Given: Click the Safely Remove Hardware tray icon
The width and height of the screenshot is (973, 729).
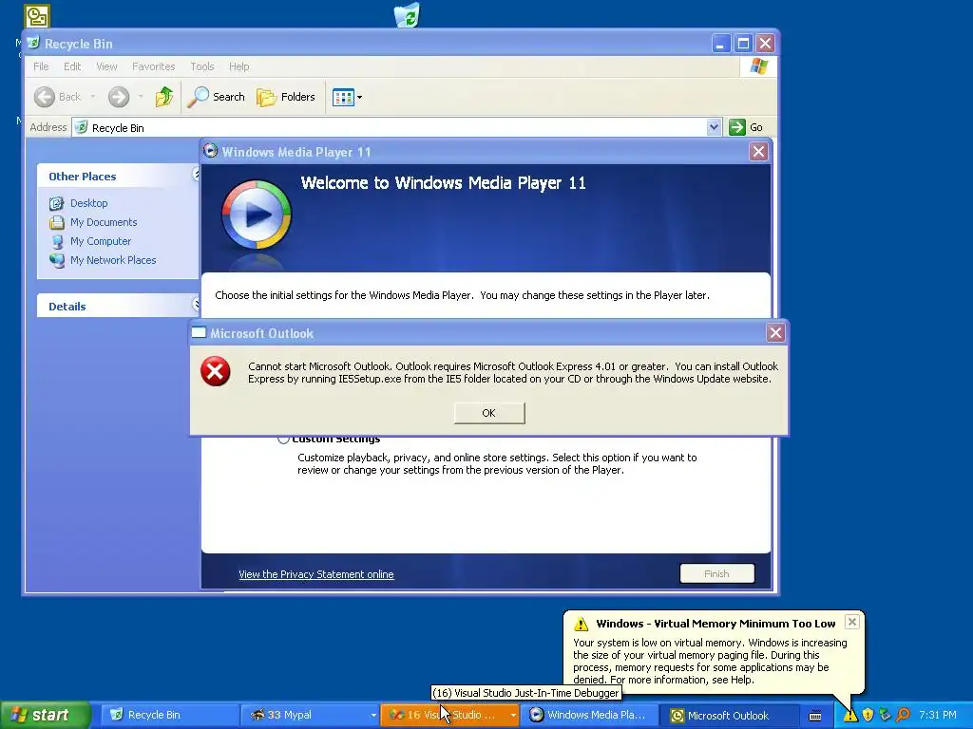Looking at the screenshot, I should pos(885,716).
